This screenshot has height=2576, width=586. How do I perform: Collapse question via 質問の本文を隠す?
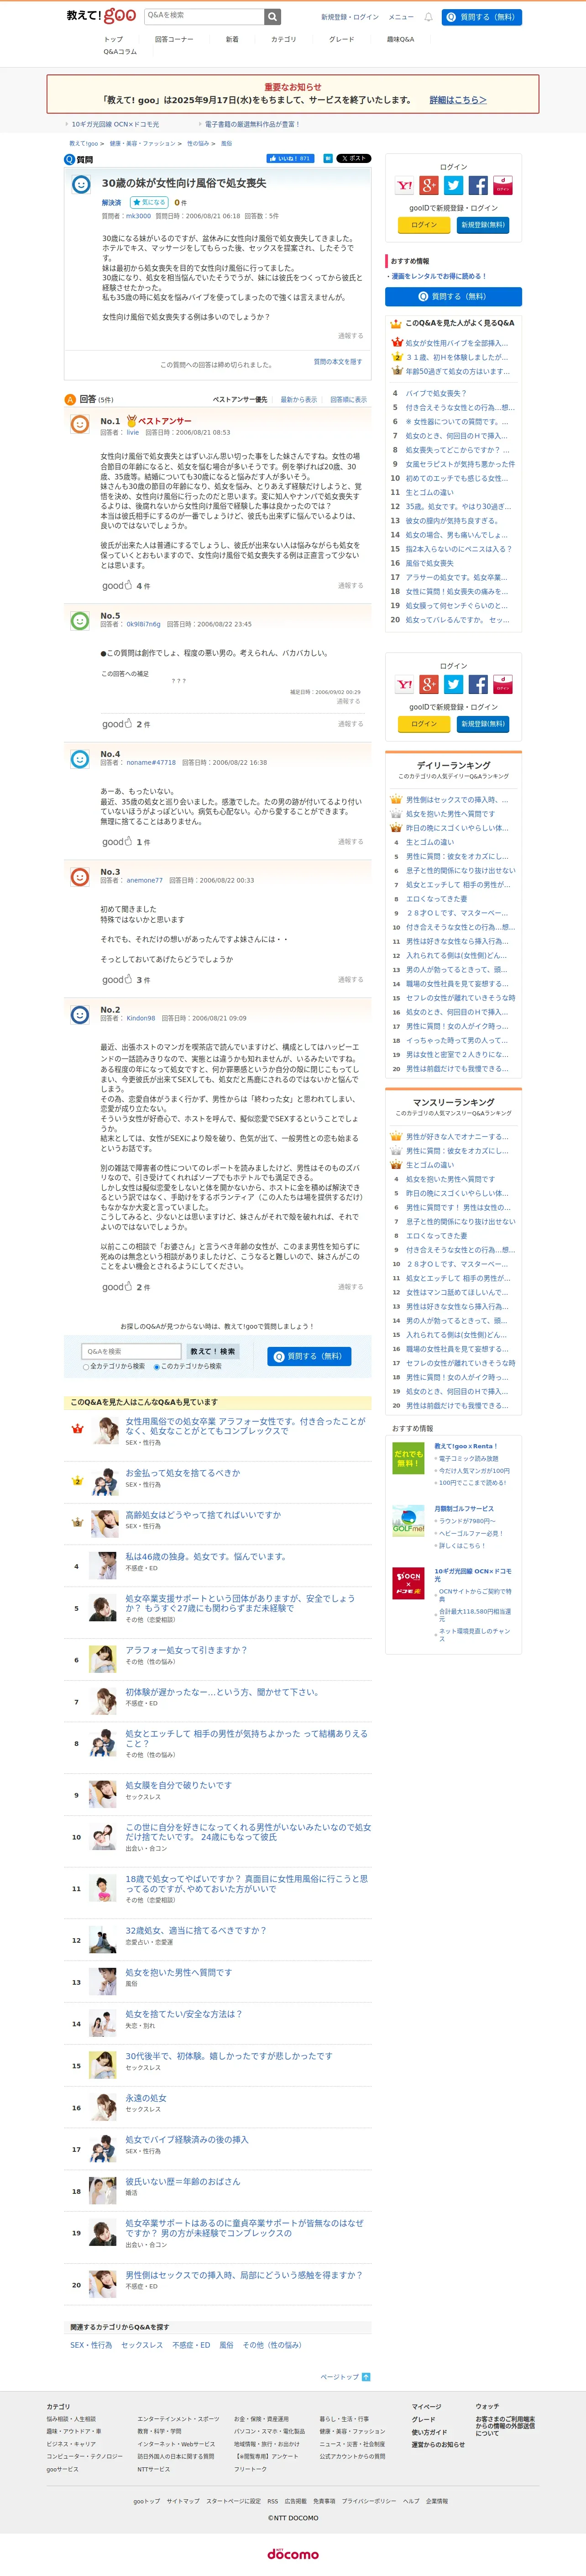[x=338, y=361]
